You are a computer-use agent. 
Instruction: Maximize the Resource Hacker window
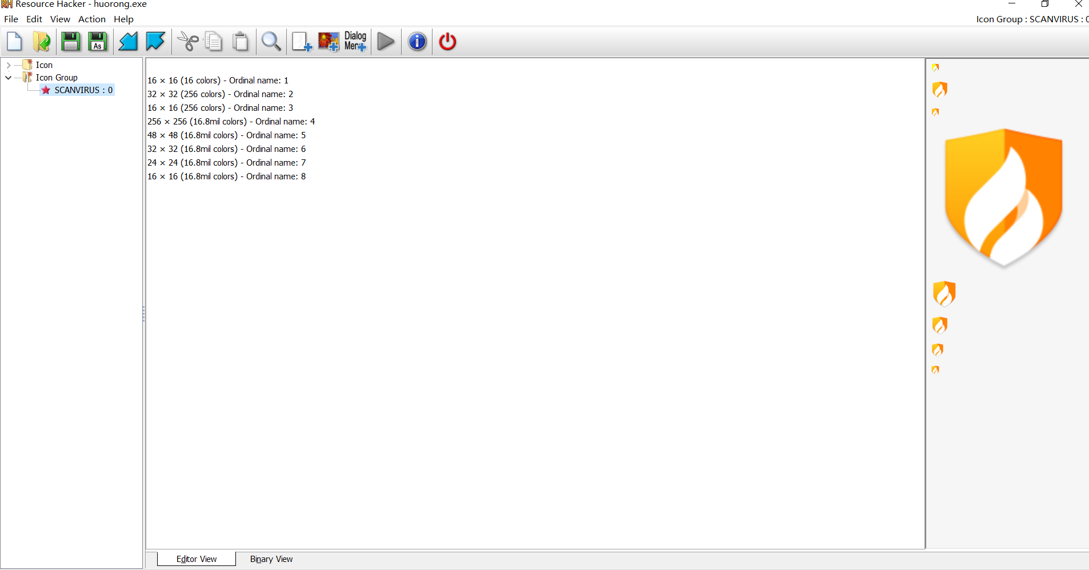tap(1045, 4)
